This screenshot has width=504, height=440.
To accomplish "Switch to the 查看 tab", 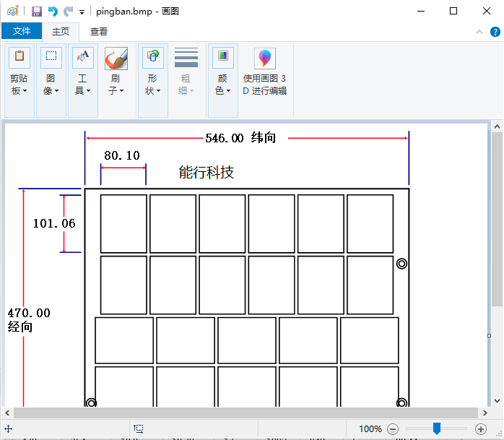I will point(99,31).
